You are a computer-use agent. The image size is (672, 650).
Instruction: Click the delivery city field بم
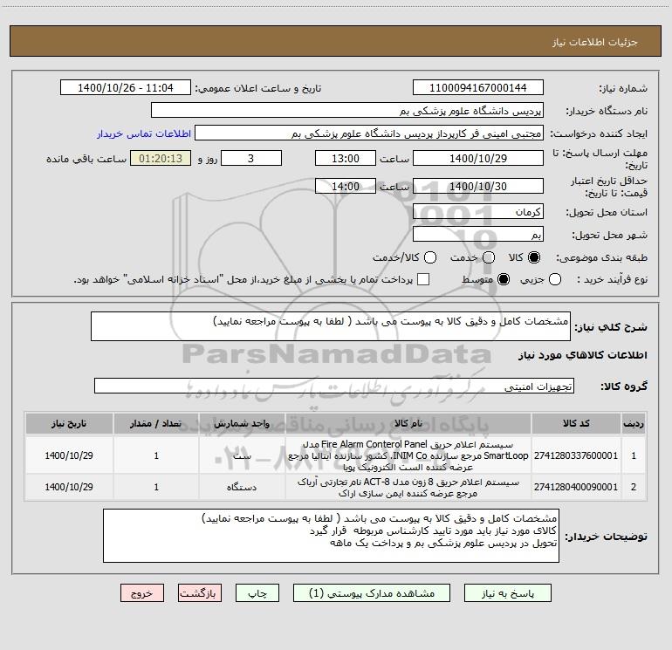(478, 234)
